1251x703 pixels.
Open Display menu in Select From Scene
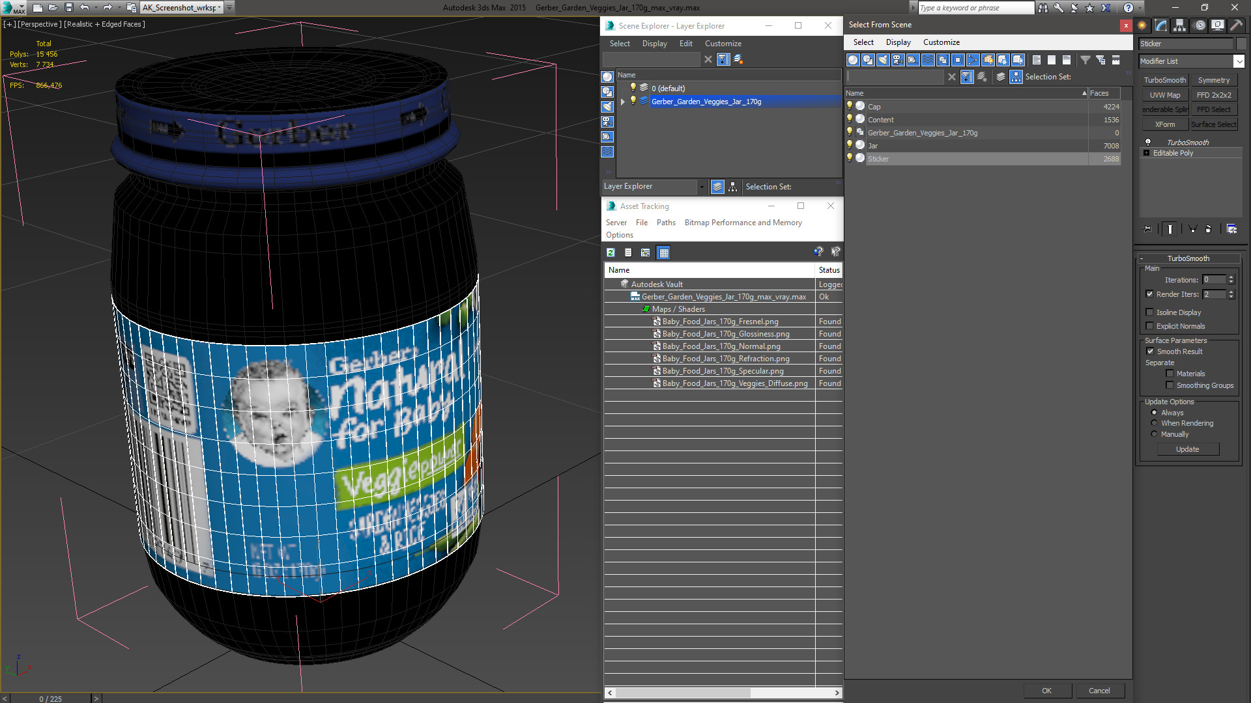click(x=898, y=42)
